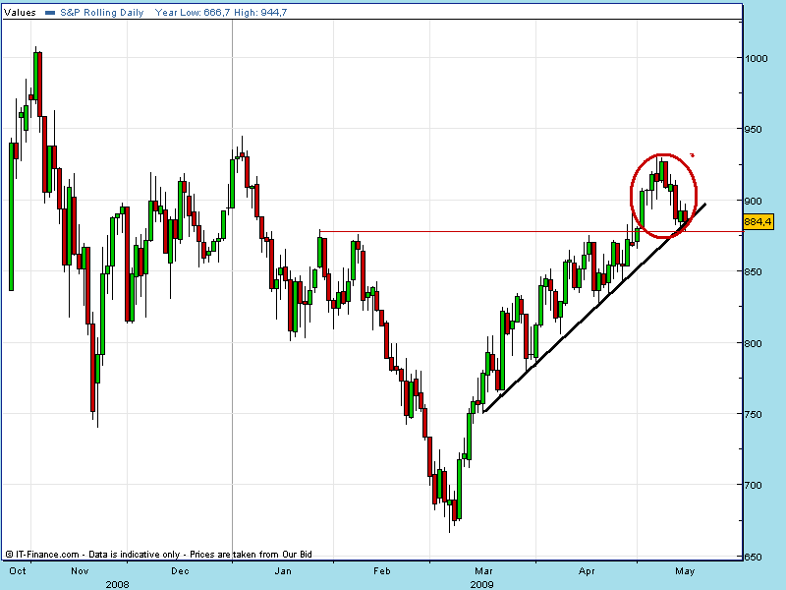Click the 900 price axis label
This screenshot has height=590, width=786.
point(754,201)
